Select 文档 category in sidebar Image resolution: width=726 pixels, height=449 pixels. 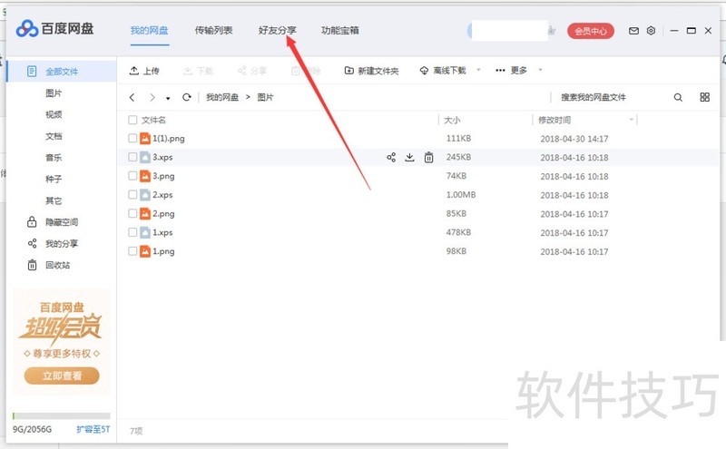pyautogui.click(x=54, y=136)
